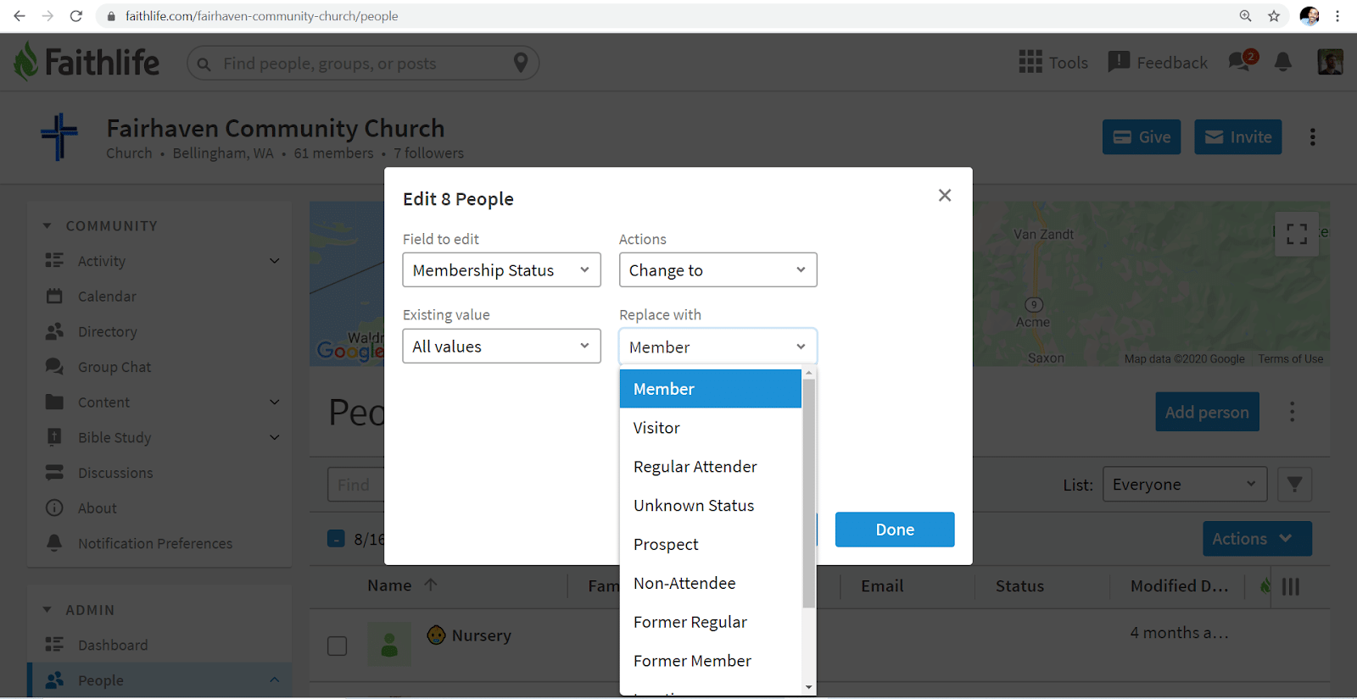This screenshot has width=1357, height=699.
Task: Click the Faithlife logo
Action: (87, 62)
